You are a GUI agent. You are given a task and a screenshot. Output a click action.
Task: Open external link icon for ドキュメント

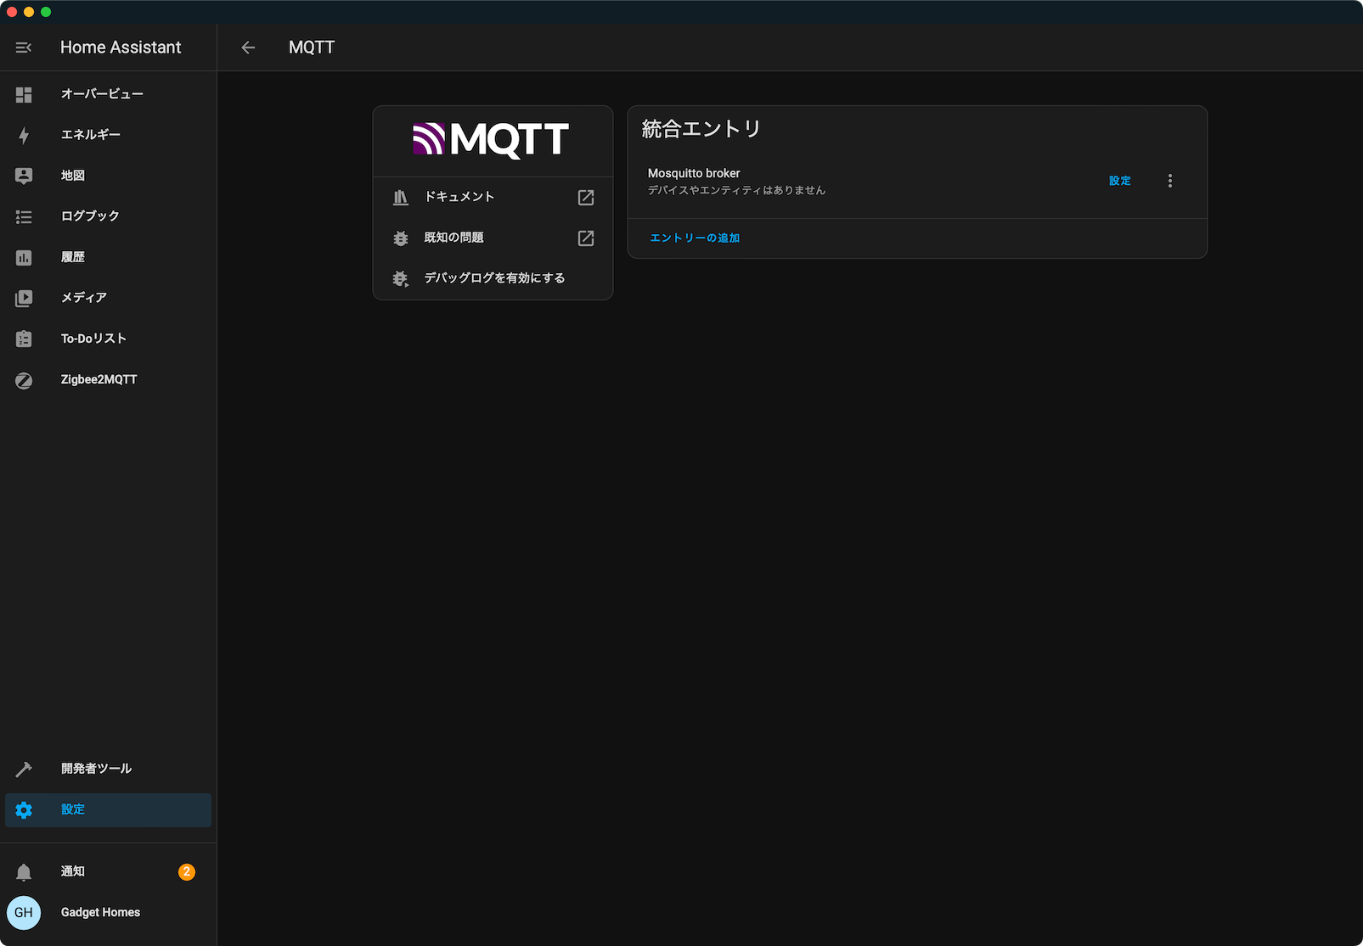(x=586, y=197)
